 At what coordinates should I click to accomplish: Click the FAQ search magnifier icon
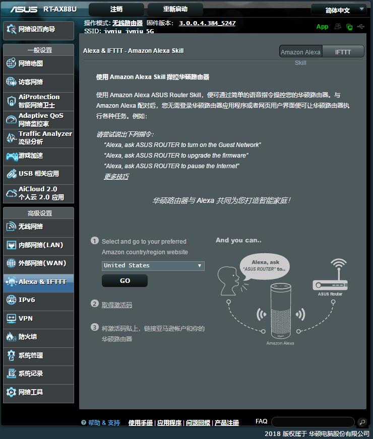tap(362, 422)
